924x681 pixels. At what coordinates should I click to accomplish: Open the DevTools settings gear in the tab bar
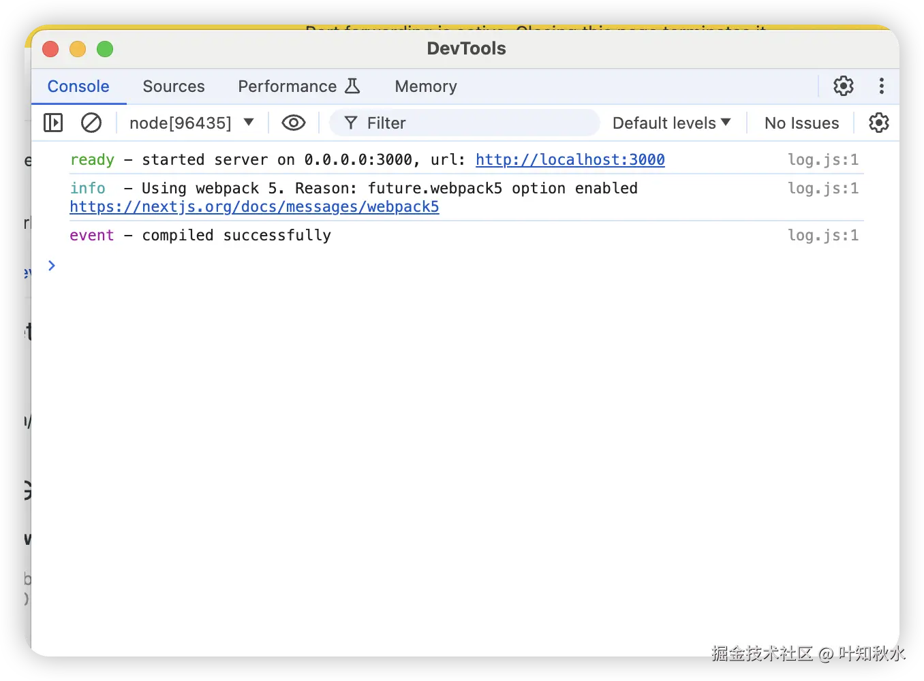pos(844,86)
